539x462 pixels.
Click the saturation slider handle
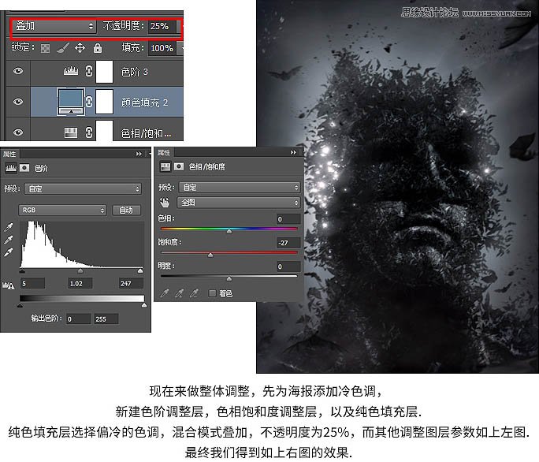(210, 255)
